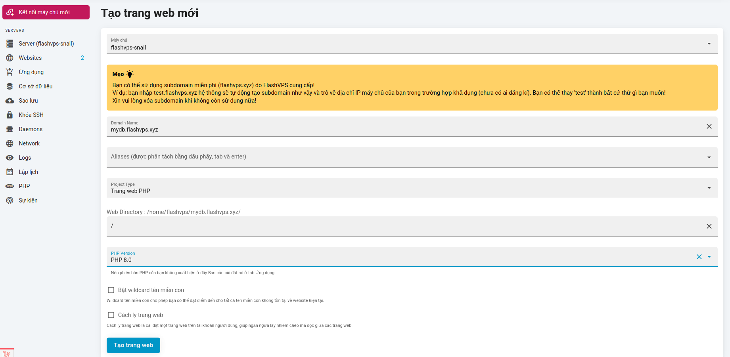Click the Kết nối máy chủ mới button

tap(46, 12)
